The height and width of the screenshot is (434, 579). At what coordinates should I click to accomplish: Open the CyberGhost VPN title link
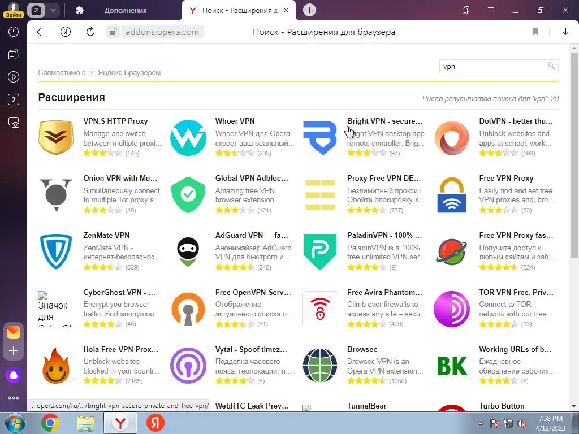click(119, 292)
